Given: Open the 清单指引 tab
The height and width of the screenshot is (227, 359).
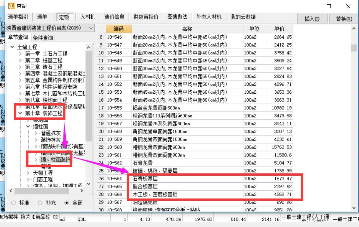Looking at the screenshot, I should 18,17.
